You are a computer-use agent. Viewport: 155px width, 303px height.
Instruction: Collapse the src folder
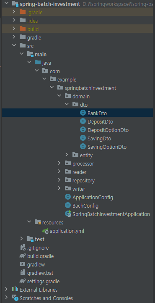click(14, 45)
